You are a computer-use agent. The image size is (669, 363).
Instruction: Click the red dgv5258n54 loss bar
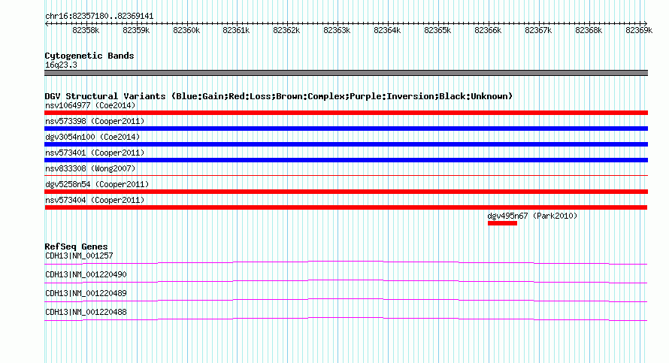pos(346,192)
